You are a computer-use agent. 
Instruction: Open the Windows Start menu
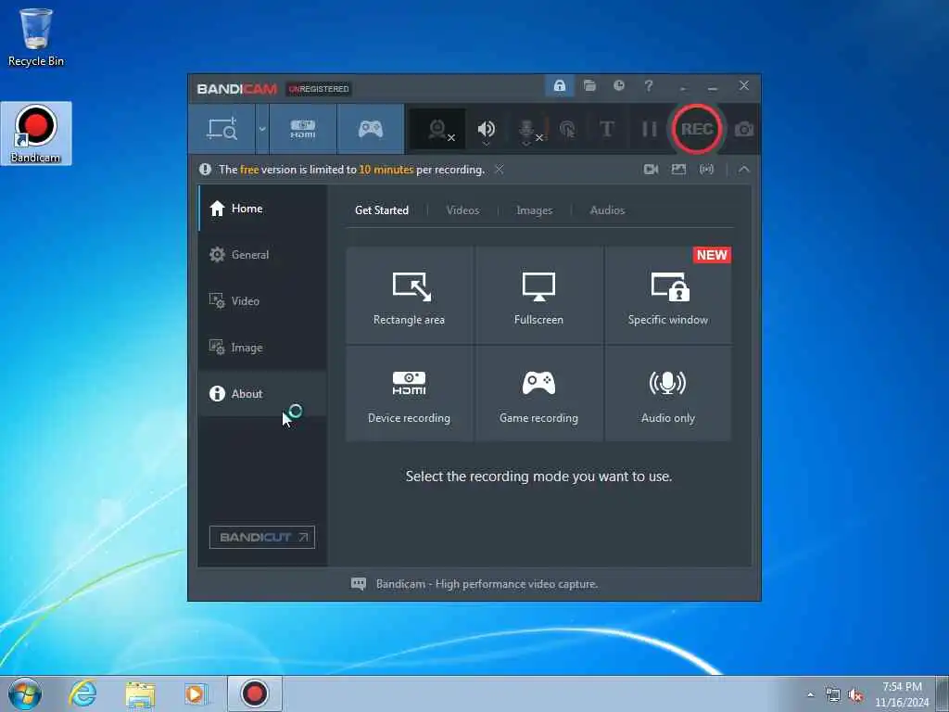[25, 693]
